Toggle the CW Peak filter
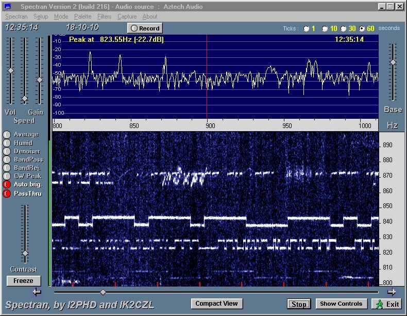The width and height of the screenshot is (407, 316). (x=7, y=176)
